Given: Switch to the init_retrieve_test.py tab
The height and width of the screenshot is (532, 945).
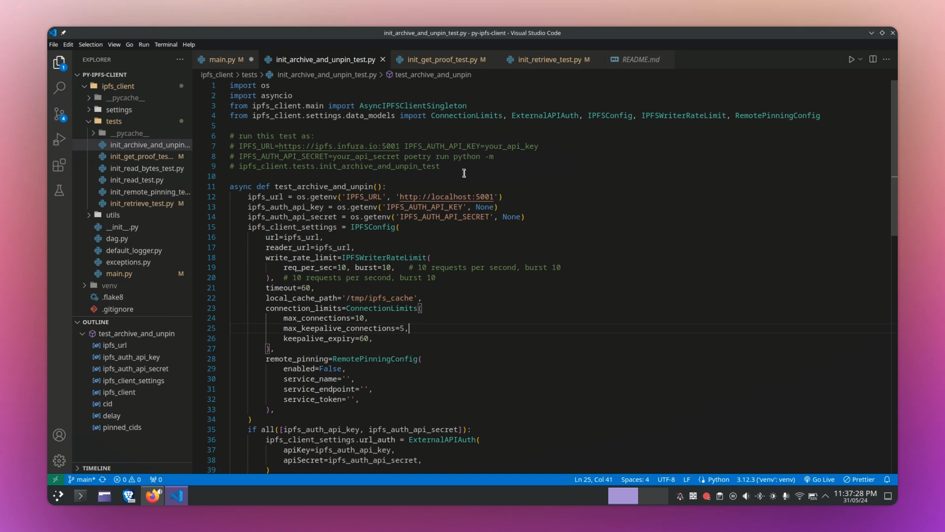Looking at the screenshot, I should (x=554, y=59).
